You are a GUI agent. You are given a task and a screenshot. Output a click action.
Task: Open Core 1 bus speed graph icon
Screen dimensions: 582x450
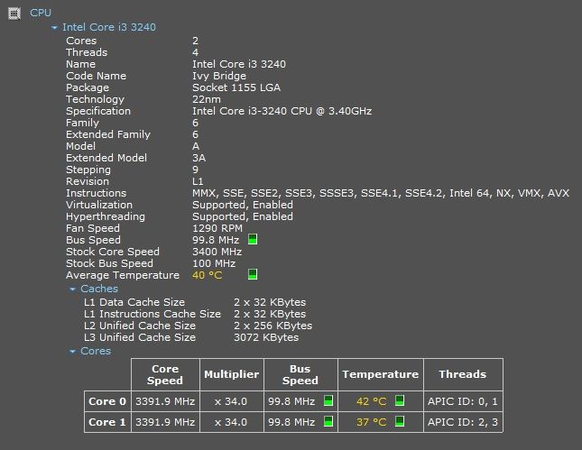pos(328,421)
